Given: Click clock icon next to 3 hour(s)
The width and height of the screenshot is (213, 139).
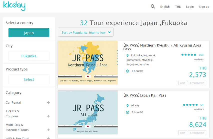Looking at the screenshot, I should (127, 112).
